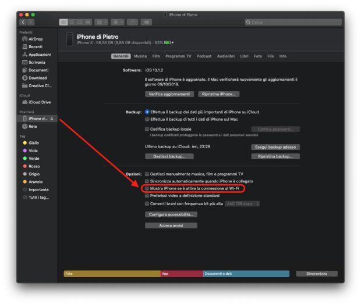Click Azzera avvisi button

(171, 226)
